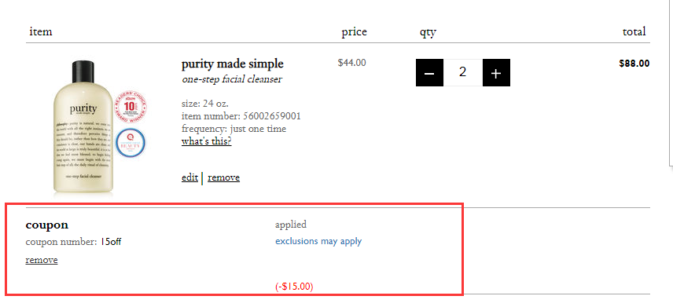Click the "qty" column header

(428, 33)
